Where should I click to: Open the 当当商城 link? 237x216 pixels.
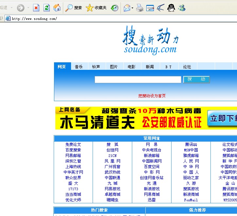[73, 194]
